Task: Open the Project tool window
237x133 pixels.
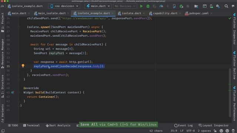Action: click(3, 22)
